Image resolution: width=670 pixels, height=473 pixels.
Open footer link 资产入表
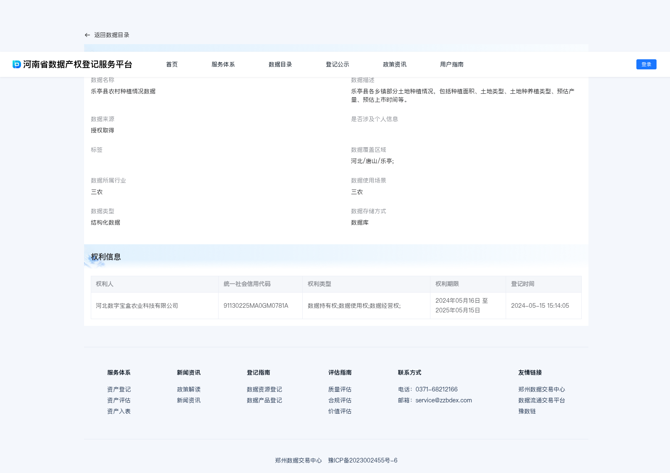coord(119,411)
